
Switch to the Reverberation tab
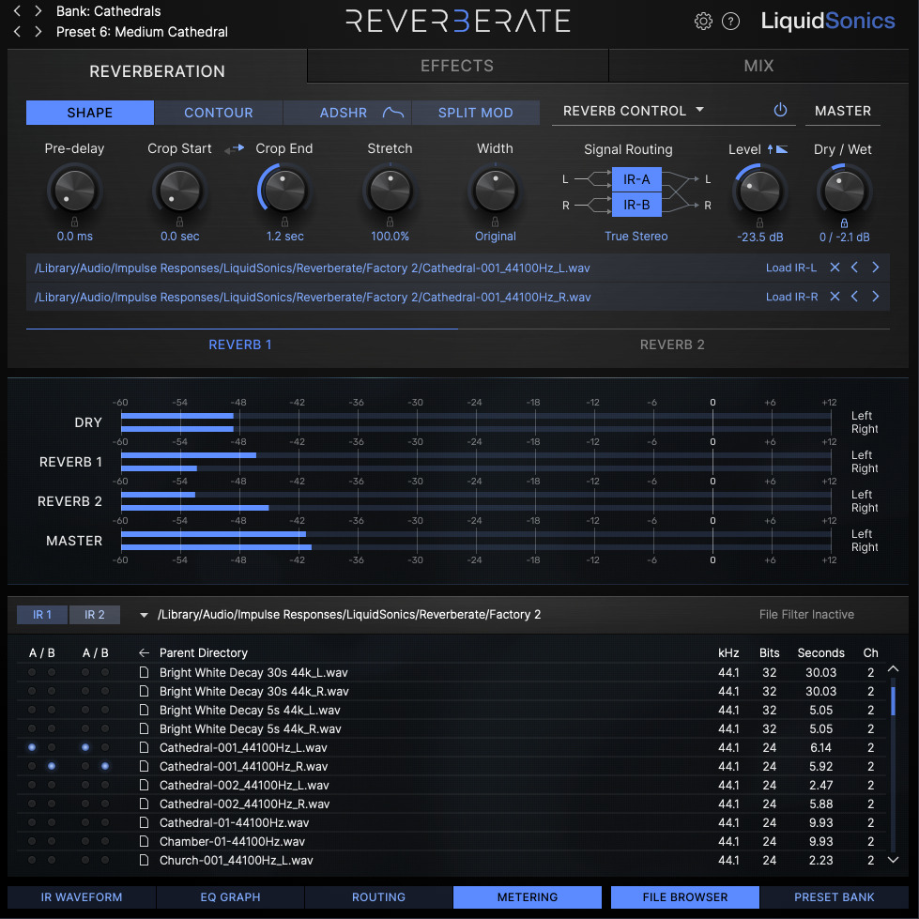tap(157, 71)
